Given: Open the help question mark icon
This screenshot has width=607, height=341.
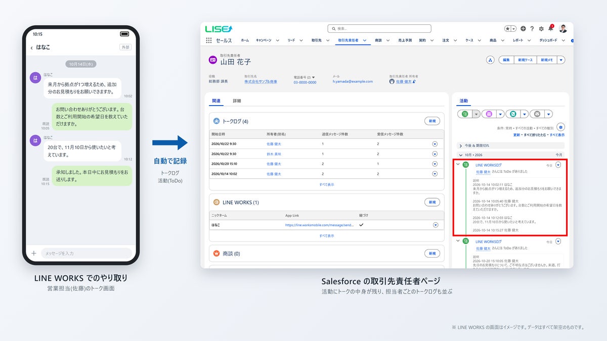Looking at the screenshot, I should point(532,29).
